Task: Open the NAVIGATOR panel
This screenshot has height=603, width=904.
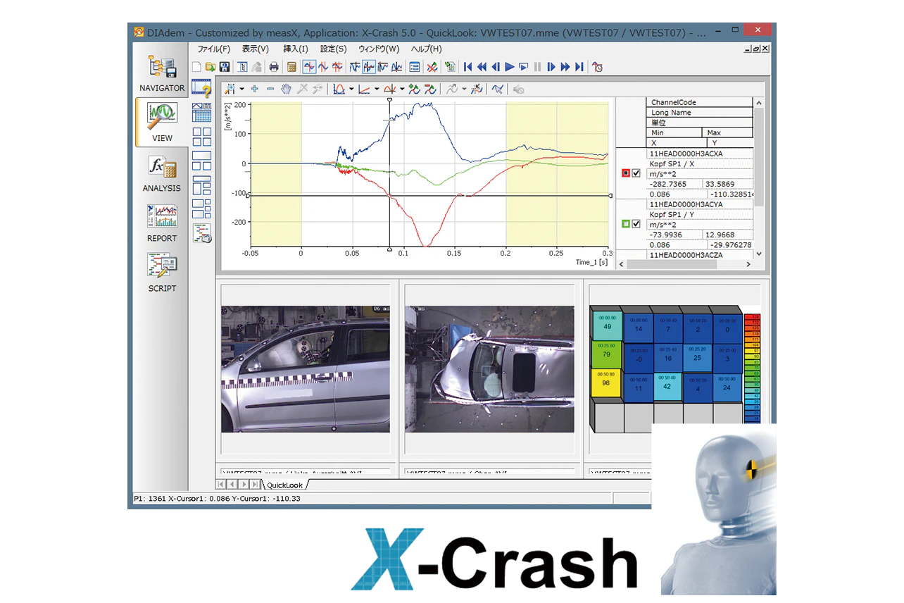Action: (162, 73)
